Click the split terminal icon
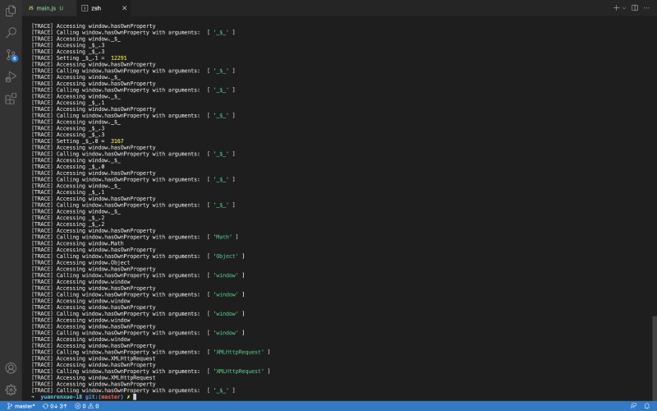657x411 pixels. 635,7
